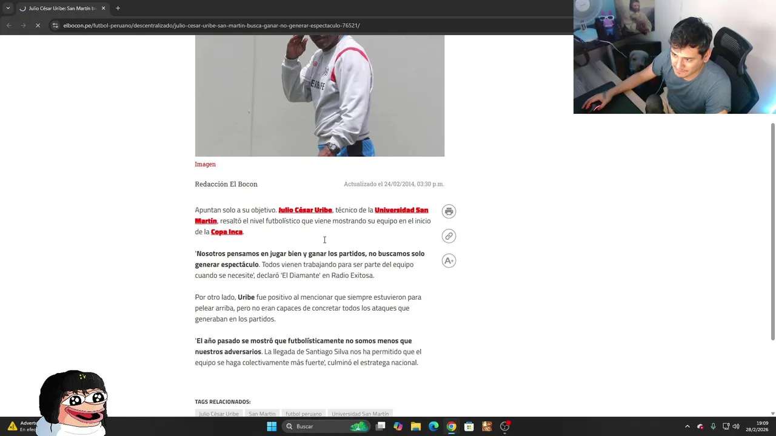Select the Universidad San Martín tag
The image size is (776, 436).
360,414
